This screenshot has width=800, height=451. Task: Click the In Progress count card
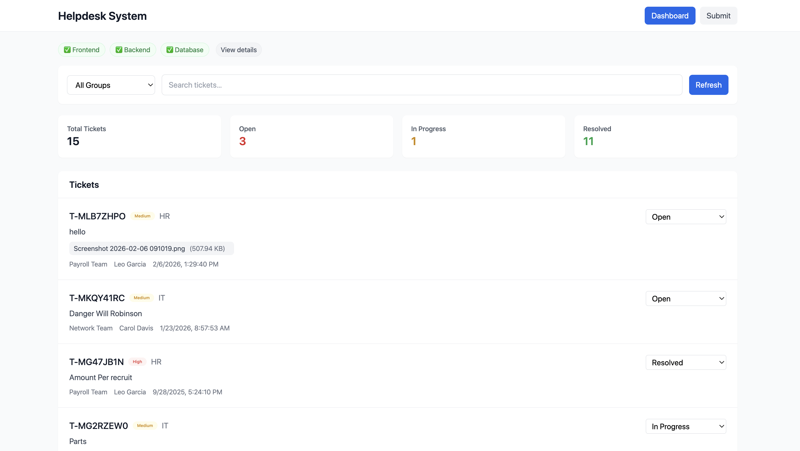click(484, 136)
